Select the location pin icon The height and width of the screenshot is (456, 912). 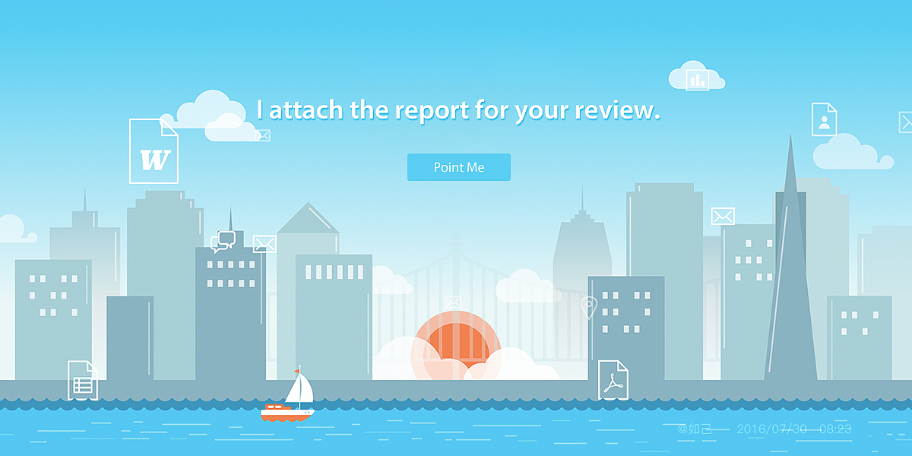click(x=587, y=307)
